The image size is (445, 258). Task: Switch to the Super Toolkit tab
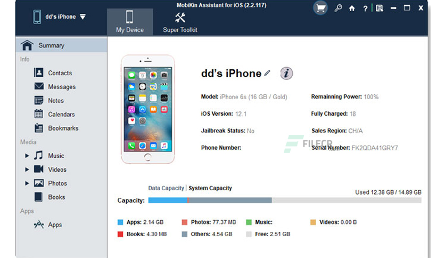pyautogui.click(x=180, y=22)
